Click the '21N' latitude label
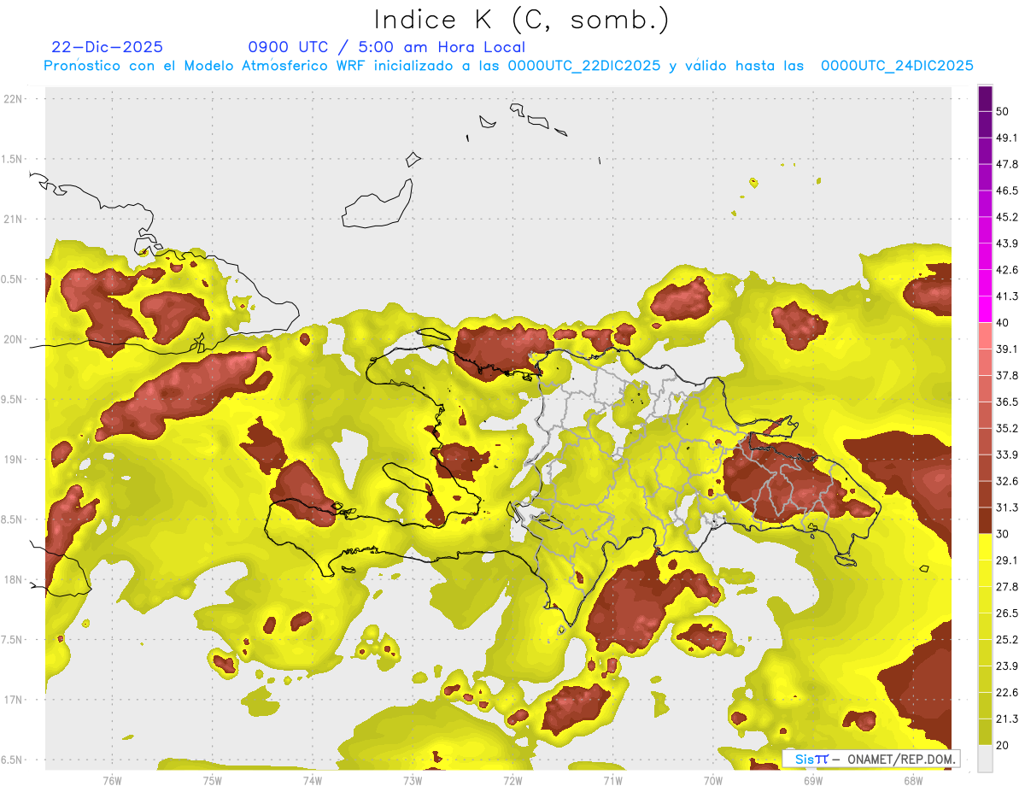The image size is (1025, 792). (14, 219)
